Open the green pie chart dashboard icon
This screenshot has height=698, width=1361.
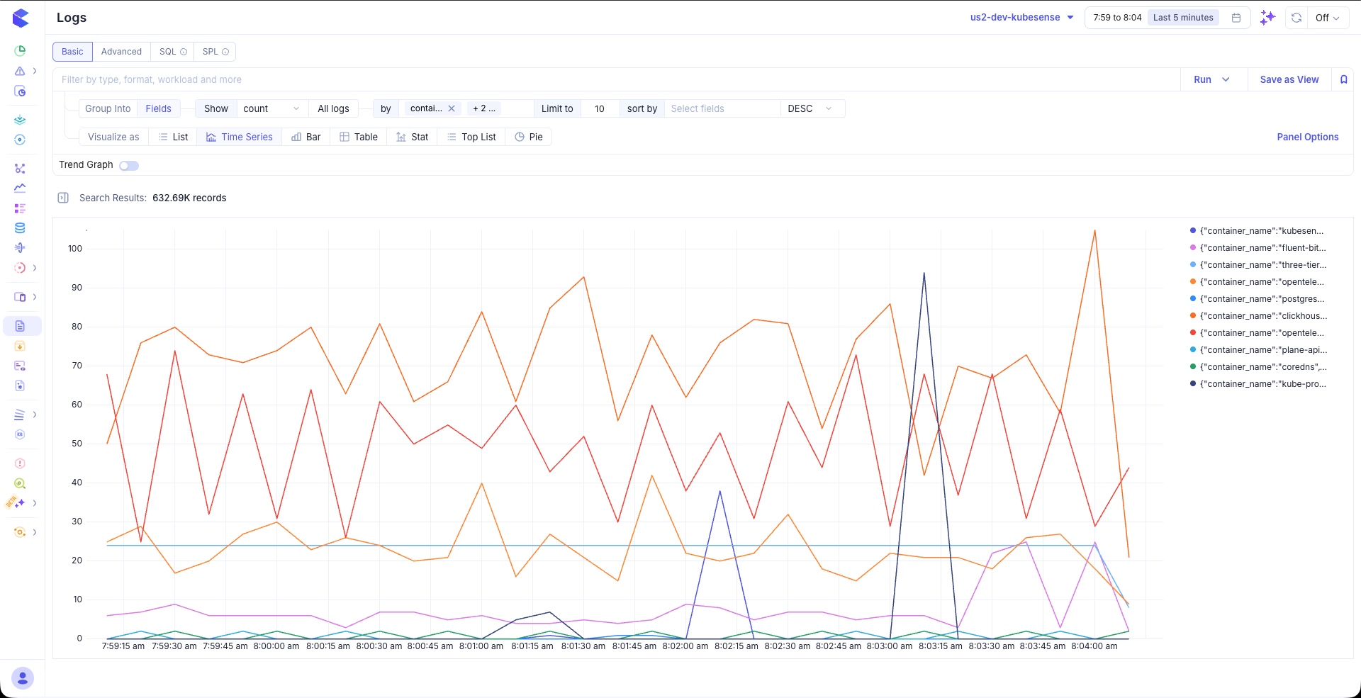point(20,50)
